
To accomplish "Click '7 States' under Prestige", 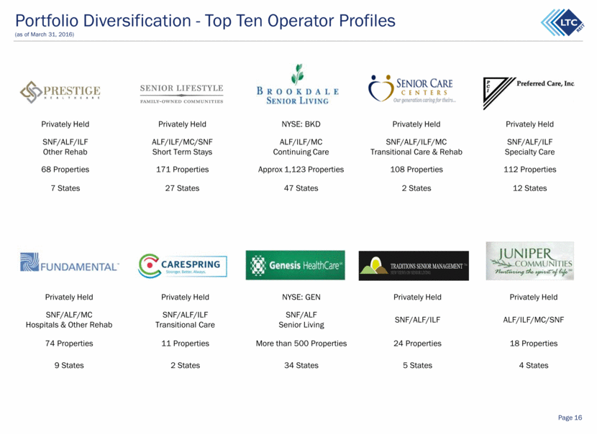I will click(65, 188).
